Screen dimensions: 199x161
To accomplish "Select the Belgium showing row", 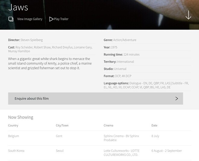I will [99, 138].
